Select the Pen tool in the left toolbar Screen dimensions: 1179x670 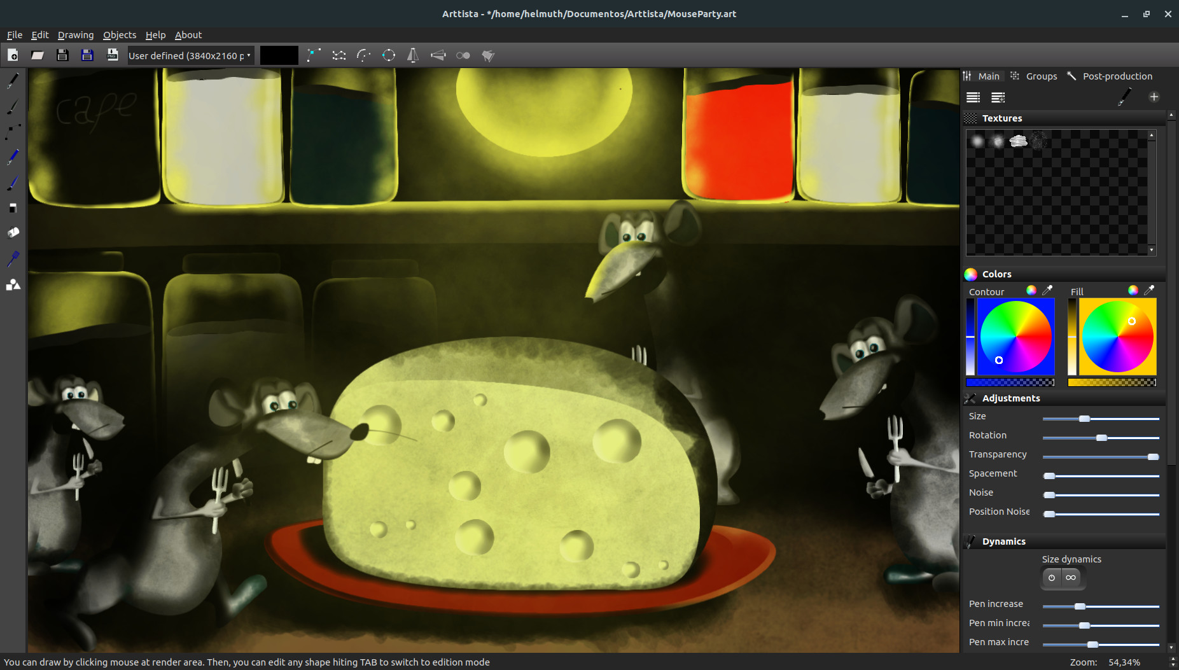(x=11, y=80)
